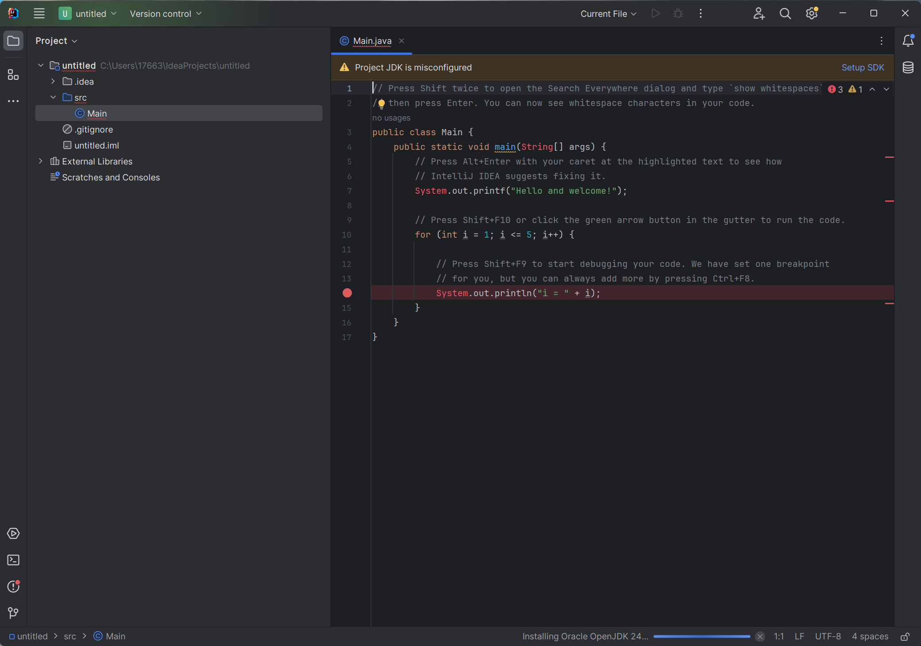Screen dimensions: 921x646
Task: Expand the .idea folder
Action: (x=53, y=82)
